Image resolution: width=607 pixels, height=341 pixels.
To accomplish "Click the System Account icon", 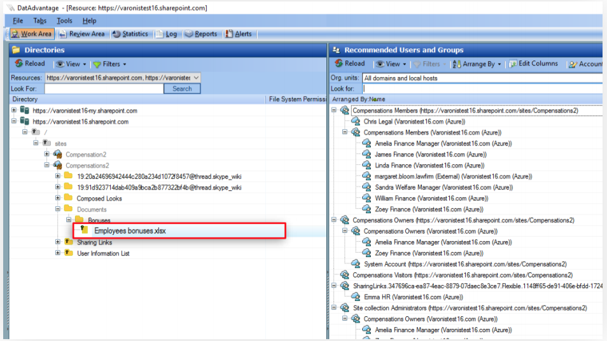I will tap(356, 264).
